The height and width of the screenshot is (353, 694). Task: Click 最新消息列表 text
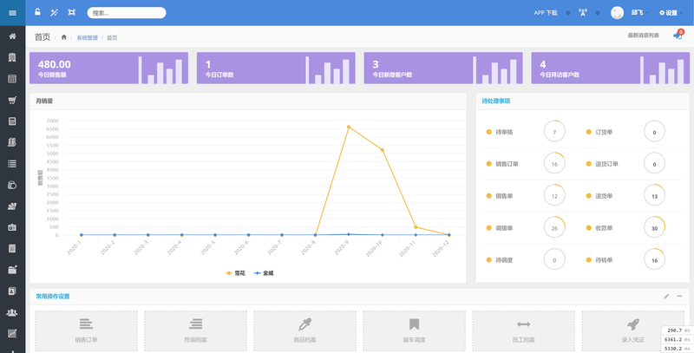click(x=643, y=36)
